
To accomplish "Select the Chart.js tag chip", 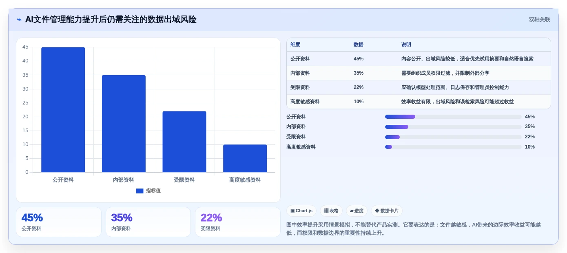I will (x=301, y=211).
